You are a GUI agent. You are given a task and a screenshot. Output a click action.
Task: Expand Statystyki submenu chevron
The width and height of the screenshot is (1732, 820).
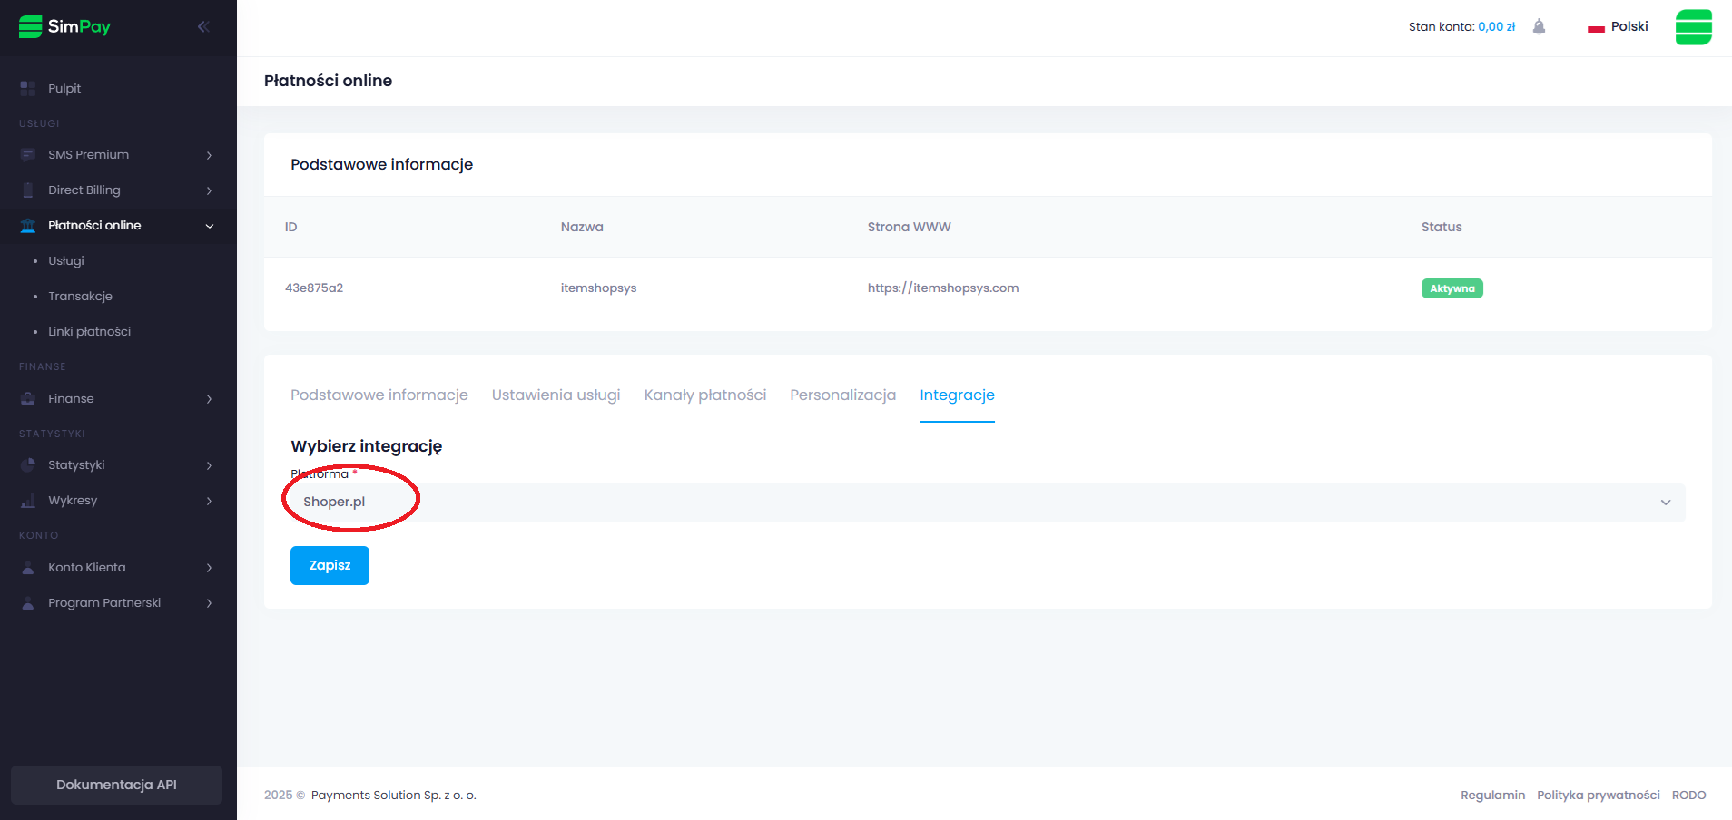click(209, 465)
